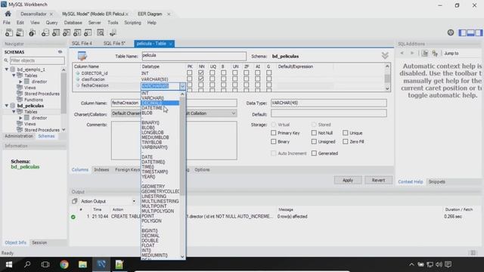This screenshot has width=484, height=272.
Task: Click the Revert button
Action: coord(378,180)
